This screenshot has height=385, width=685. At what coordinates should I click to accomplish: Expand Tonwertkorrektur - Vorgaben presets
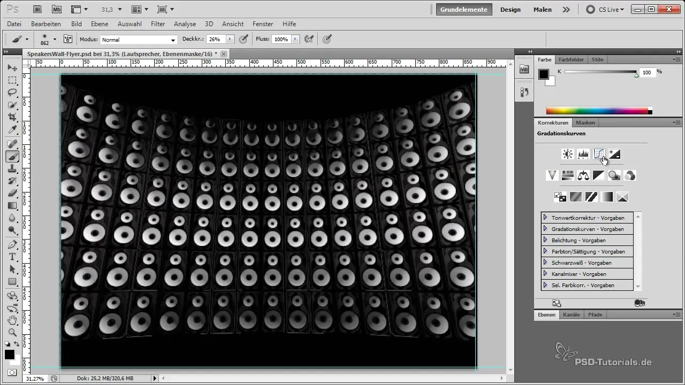coord(545,218)
